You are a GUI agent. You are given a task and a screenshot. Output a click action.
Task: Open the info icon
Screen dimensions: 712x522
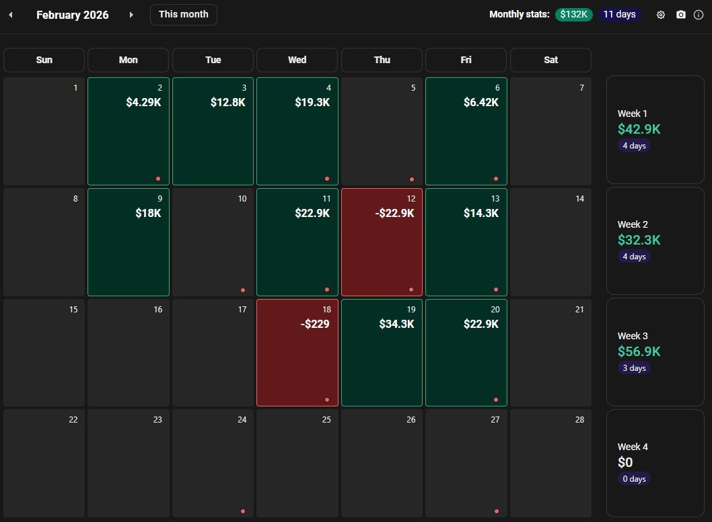click(x=699, y=15)
